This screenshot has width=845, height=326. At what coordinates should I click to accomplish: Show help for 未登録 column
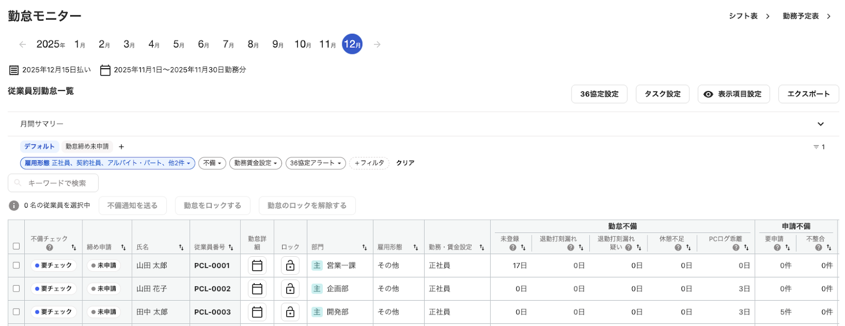coord(513,247)
